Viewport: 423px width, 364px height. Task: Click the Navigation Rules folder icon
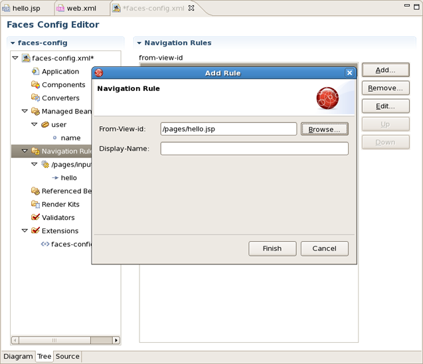point(35,151)
